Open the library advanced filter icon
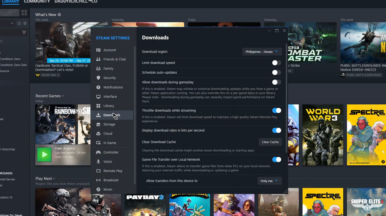Screen dimensions: 386x216 click(x=24, y=32)
